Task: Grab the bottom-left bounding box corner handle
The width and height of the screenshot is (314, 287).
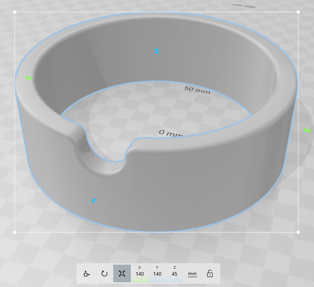Action: pyautogui.click(x=15, y=232)
